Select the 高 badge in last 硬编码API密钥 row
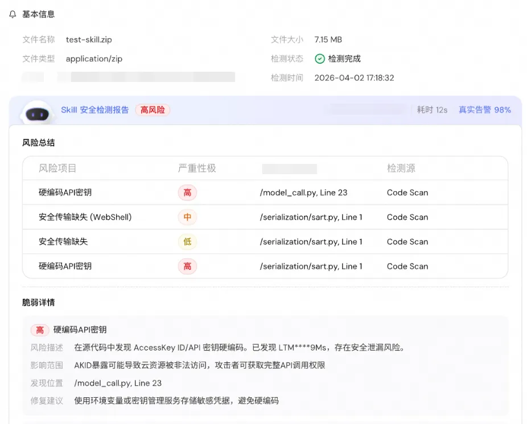527x424 pixels. click(187, 266)
